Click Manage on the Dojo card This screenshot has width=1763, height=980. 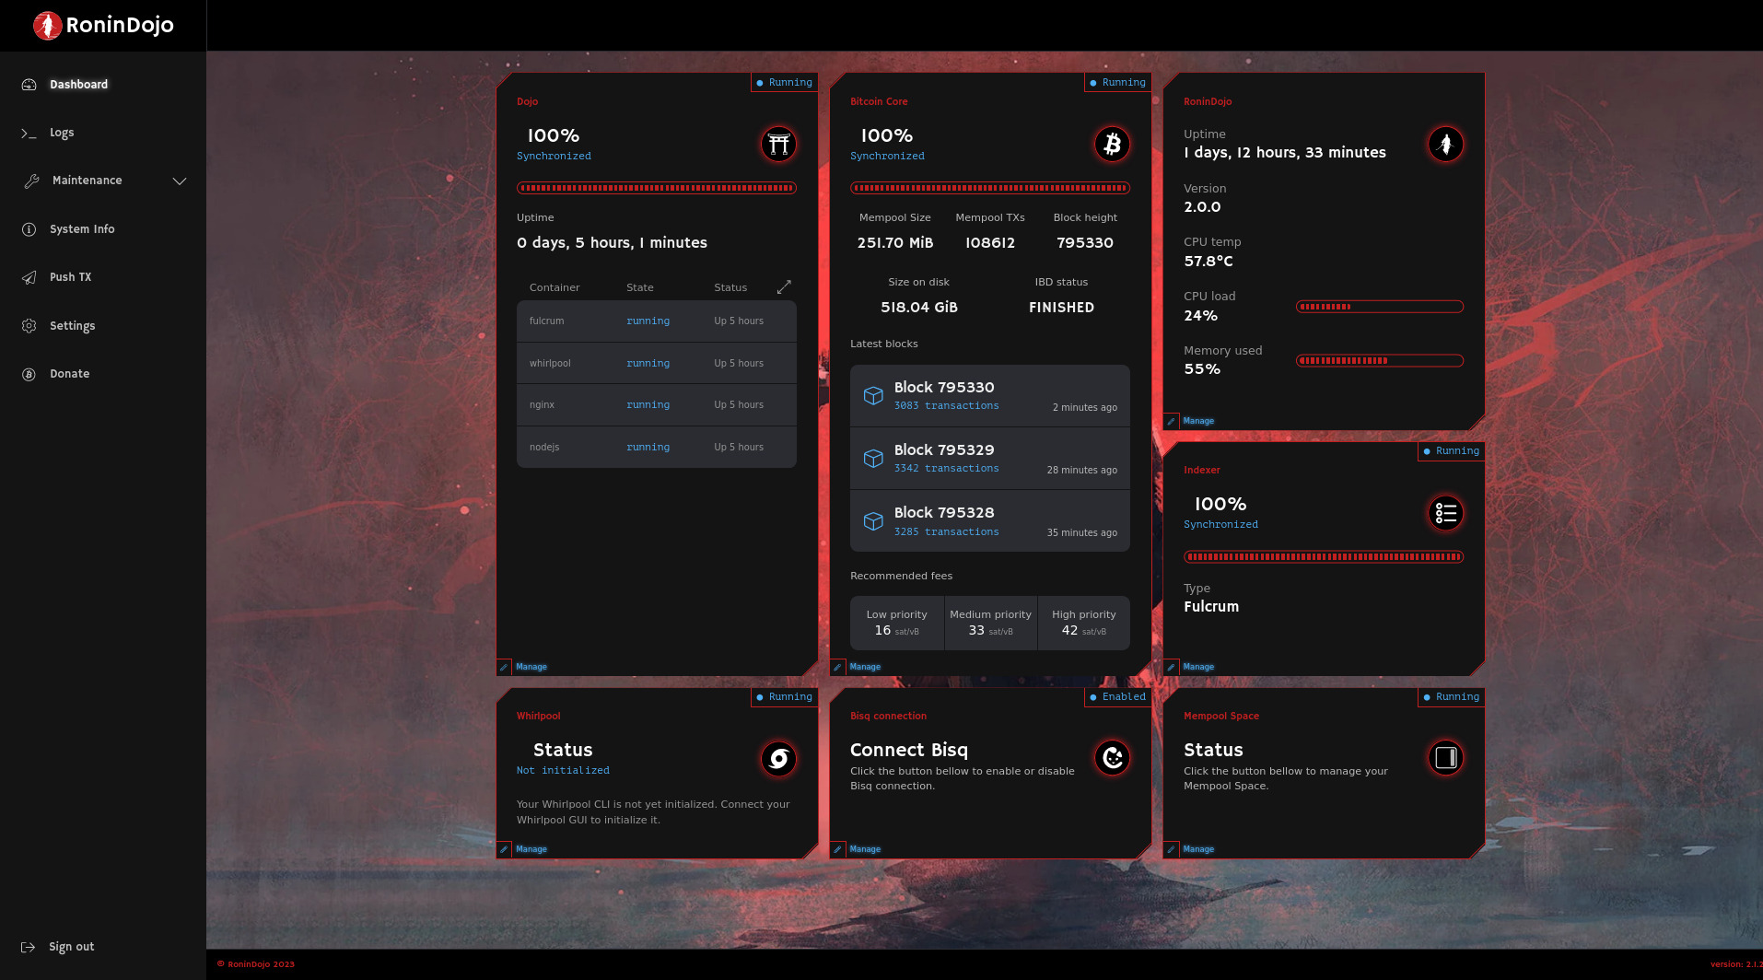pyautogui.click(x=531, y=667)
